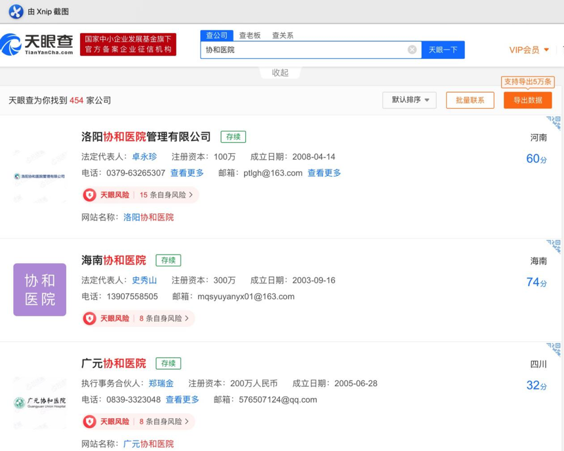
Task: Open the 广元协和医院 company title
Action: pos(113,363)
